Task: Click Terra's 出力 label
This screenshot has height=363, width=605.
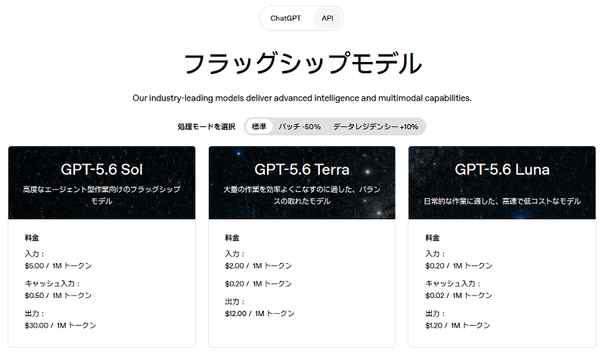Action: tap(234, 302)
